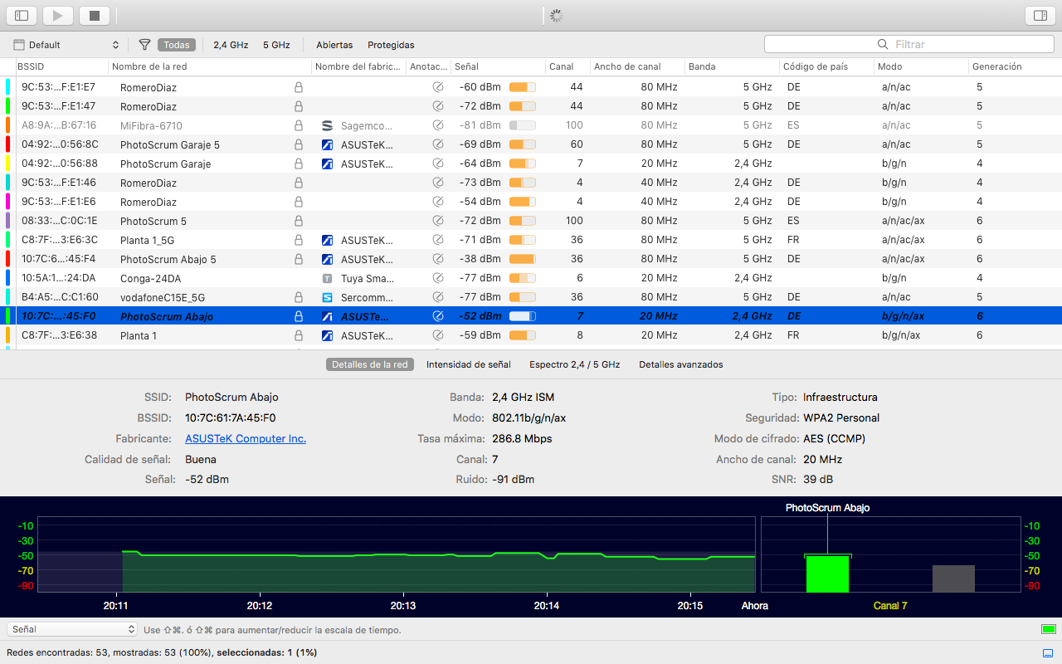This screenshot has width=1062, height=664.
Task: Click ASUS icon in PhotoScrum Garaje 5 row
Action: point(327,144)
